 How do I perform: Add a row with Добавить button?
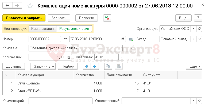(14, 66)
